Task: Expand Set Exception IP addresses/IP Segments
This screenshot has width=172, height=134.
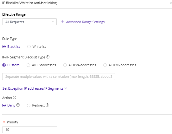Action: [x=35, y=88]
